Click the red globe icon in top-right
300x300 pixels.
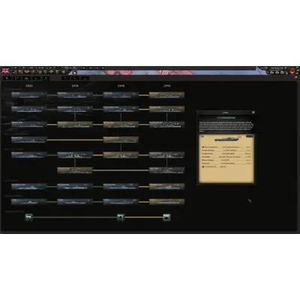coord(292,71)
